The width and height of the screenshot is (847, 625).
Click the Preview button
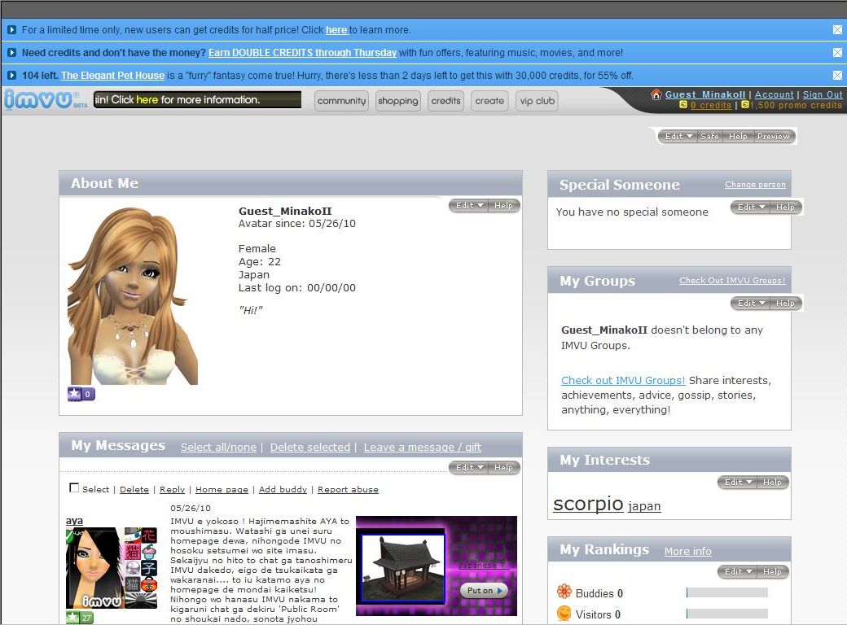pyautogui.click(x=774, y=136)
